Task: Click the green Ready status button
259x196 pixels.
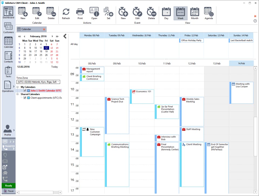Action: [9, 186]
